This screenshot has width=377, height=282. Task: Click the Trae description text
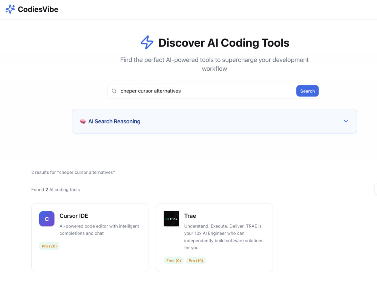click(x=224, y=237)
